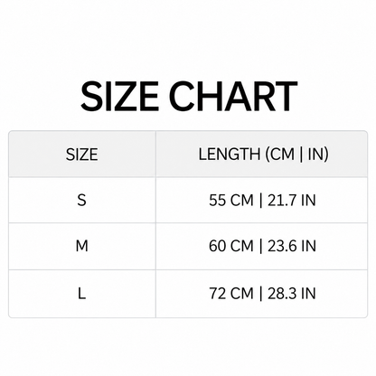376x376 pixels.
Task: Select the 72 CM | 28.3 IN cell
Action: pyautogui.click(x=262, y=294)
